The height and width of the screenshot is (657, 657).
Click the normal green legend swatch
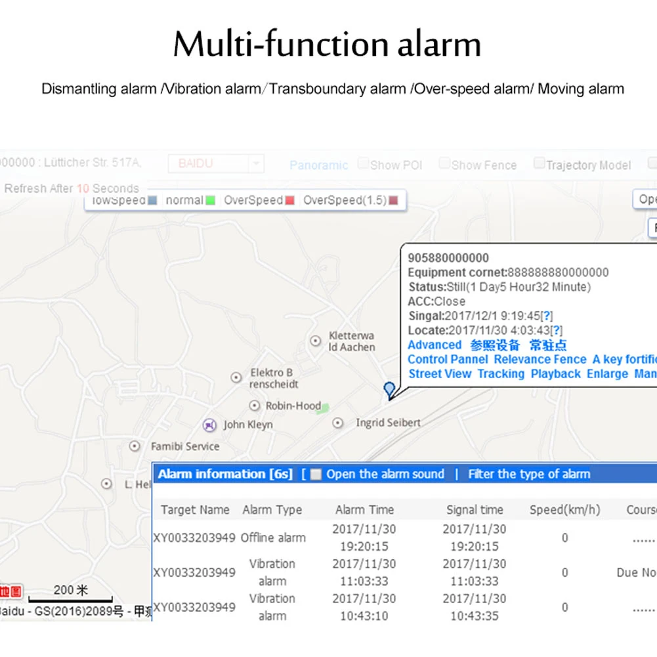pyautogui.click(x=210, y=200)
